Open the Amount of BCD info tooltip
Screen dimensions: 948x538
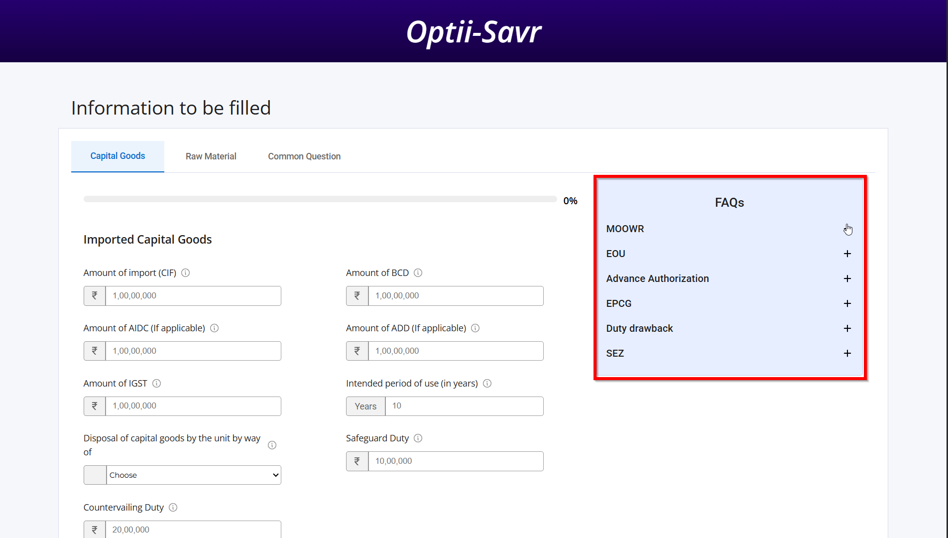(x=418, y=273)
